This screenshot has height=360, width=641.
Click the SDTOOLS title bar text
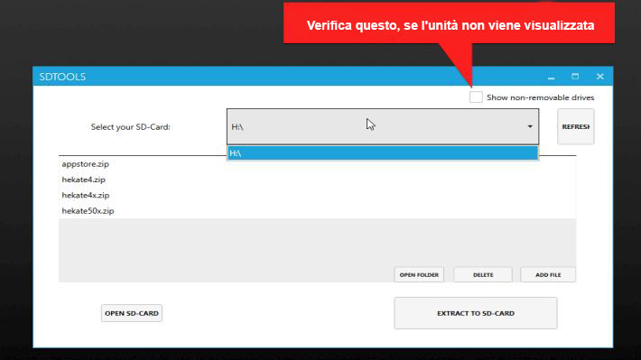(62, 77)
